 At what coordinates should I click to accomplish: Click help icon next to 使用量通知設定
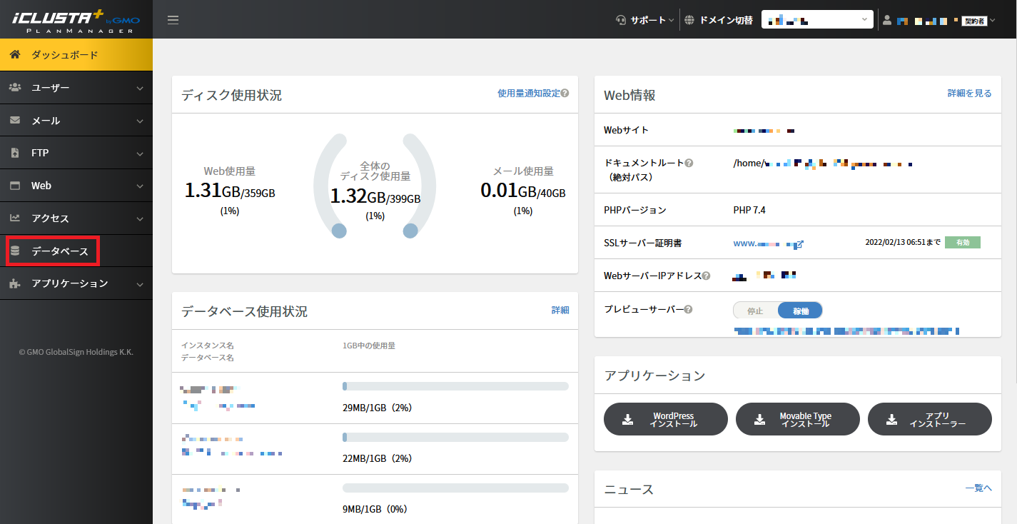click(x=565, y=93)
